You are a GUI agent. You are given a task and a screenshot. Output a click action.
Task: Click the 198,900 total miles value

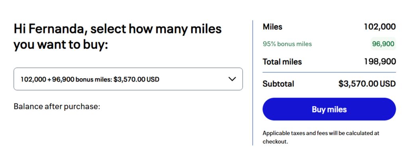click(x=379, y=62)
